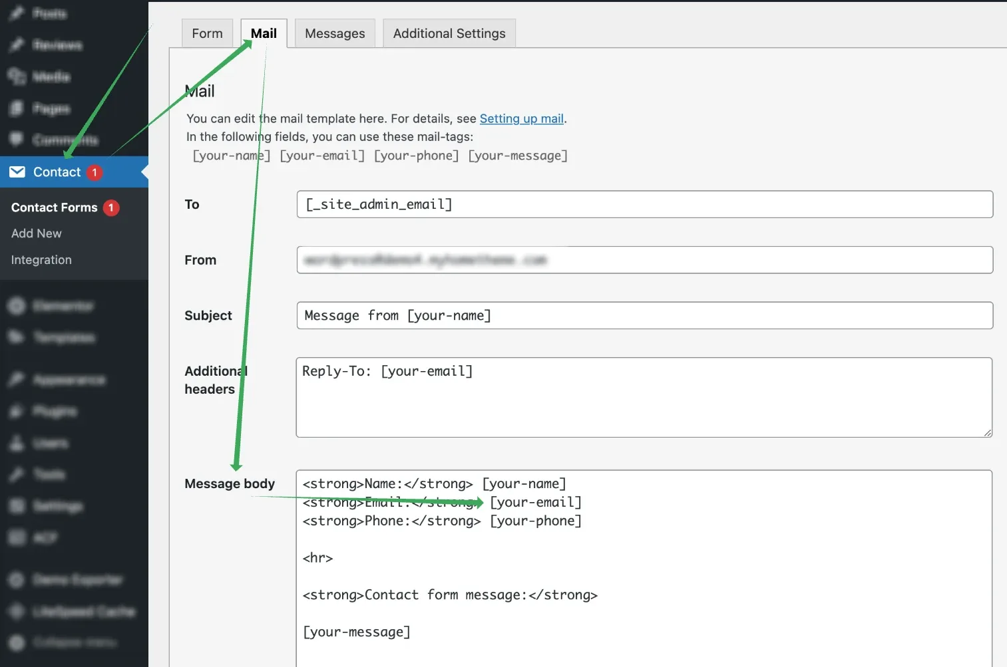Focus the Subject input field
Screen dimensions: 1007x667
[645, 315]
